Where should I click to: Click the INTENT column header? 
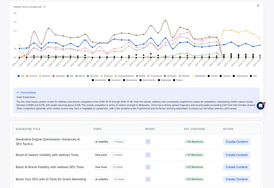[150, 129]
